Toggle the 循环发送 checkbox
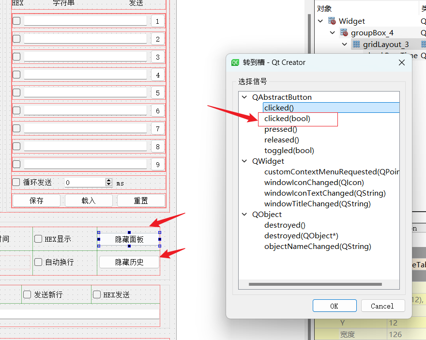The image size is (426, 340). [16, 182]
